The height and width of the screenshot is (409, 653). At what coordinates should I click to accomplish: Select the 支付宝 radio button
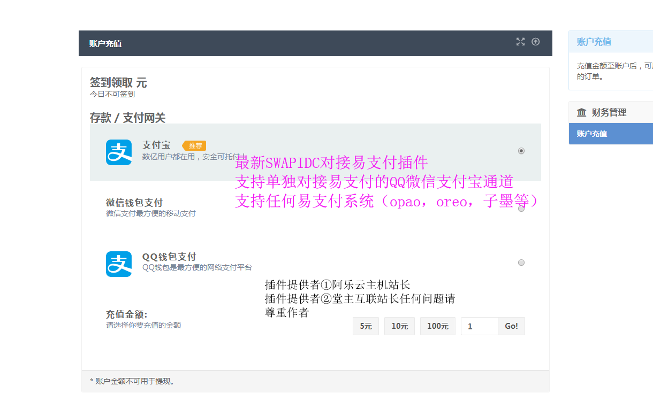click(521, 151)
